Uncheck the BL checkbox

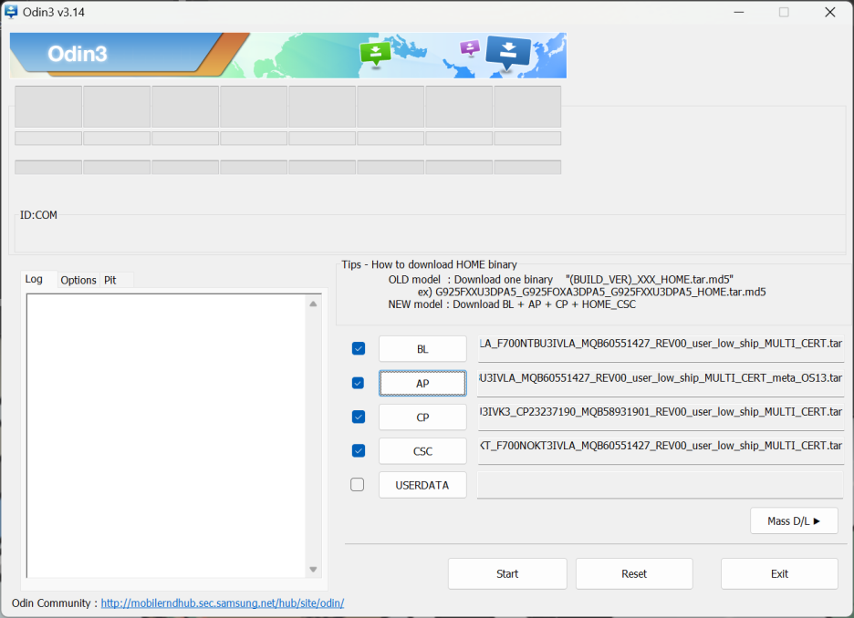(359, 349)
